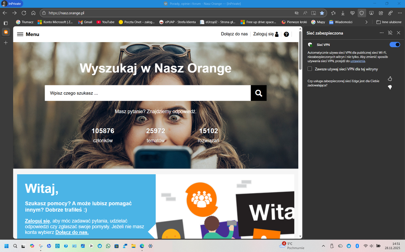The width and height of the screenshot is (405, 252).
Task: Expand hidden favorites with the chevron arrow
Action: click(366, 22)
